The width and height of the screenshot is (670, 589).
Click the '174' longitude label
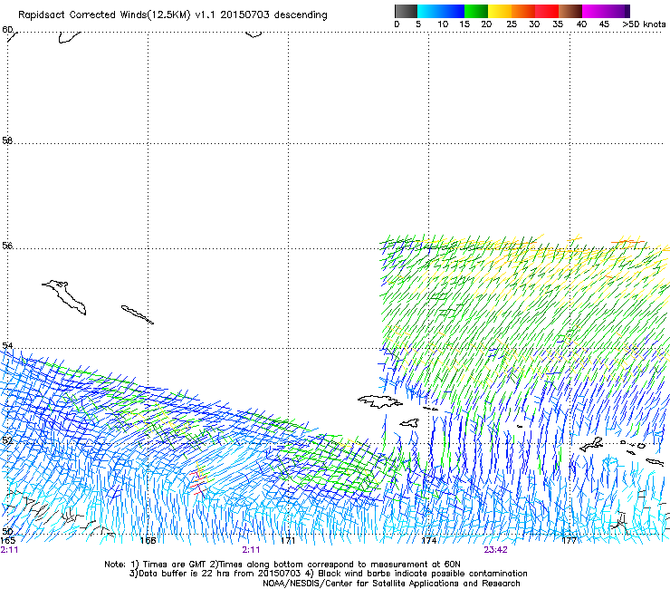click(x=428, y=541)
